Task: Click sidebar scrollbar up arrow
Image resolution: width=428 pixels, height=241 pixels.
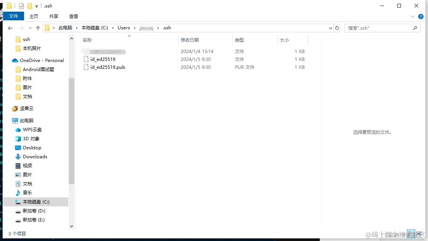Action: [71, 38]
